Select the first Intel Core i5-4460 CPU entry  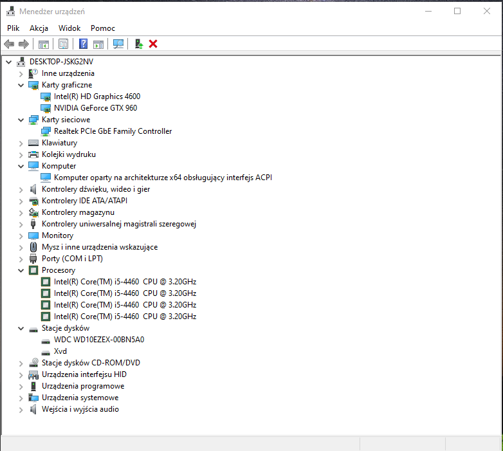tap(125, 282)
